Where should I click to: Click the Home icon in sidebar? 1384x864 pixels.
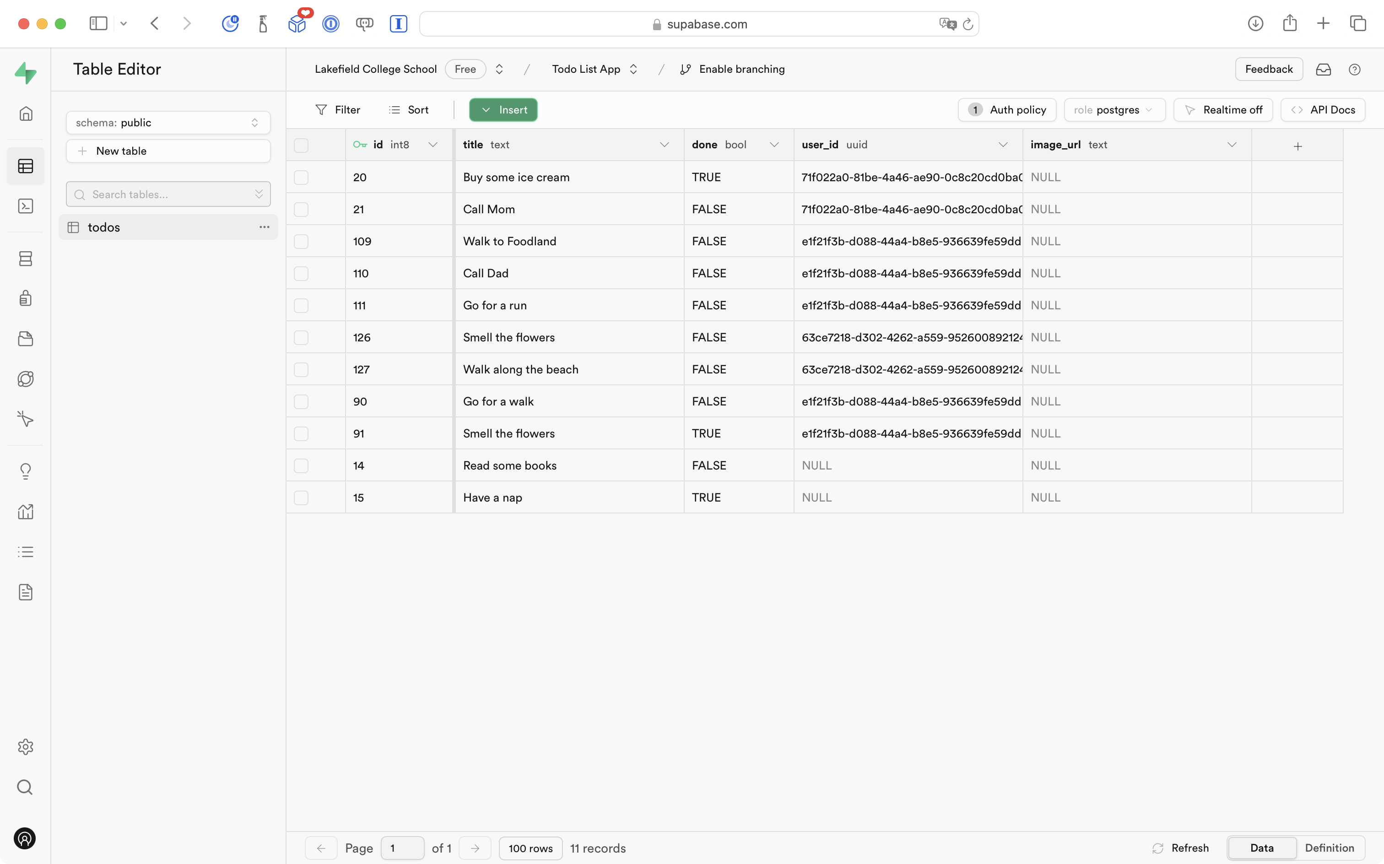[26, 113]
